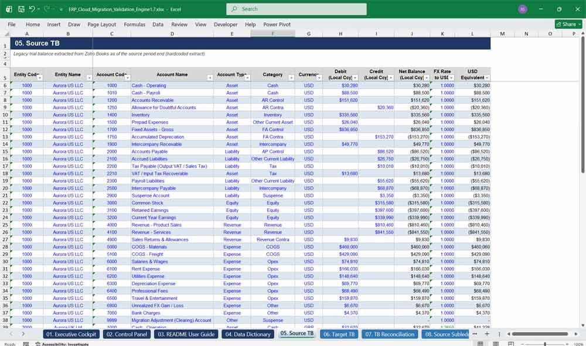Switch to Page Break Preview
586x346 pixels.
coord(510,344)
